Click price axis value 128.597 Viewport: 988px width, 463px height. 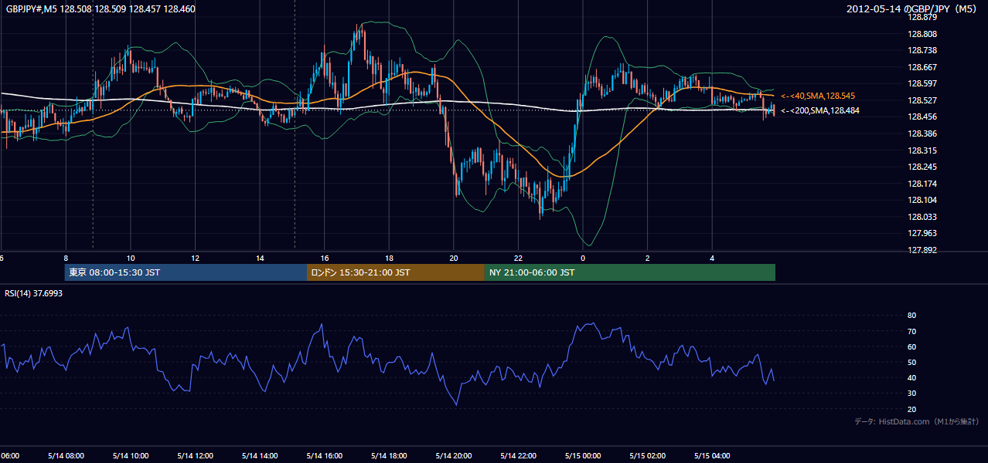pos(922,83)
